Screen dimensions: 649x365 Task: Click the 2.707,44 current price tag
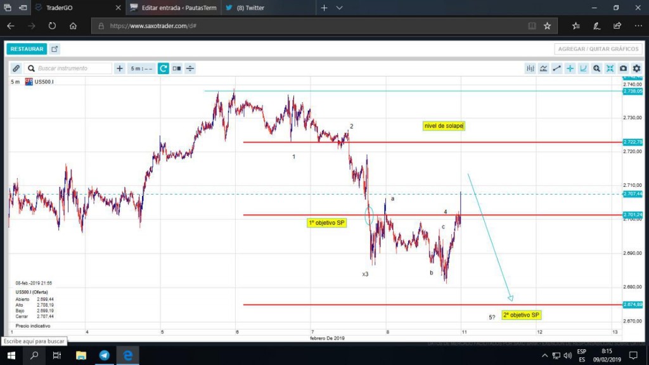pyautogui.click(x=633, y=194)
